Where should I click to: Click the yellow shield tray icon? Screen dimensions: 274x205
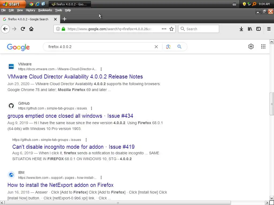244,4
